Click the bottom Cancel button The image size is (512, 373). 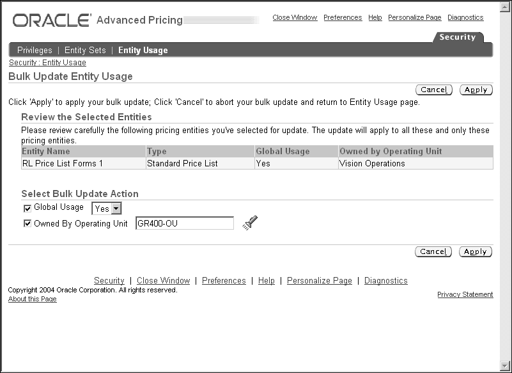point(433,251)
